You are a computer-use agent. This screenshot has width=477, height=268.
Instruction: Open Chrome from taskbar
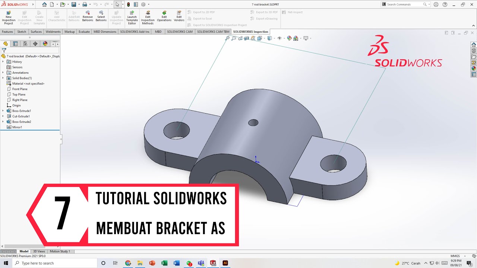(x=128, y=263)
